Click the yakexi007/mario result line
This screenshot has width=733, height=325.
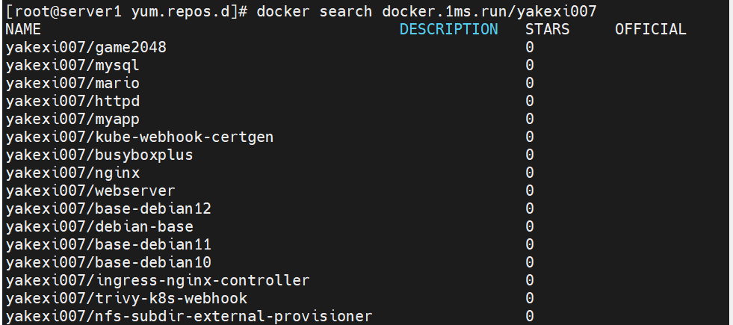(72, 83)
